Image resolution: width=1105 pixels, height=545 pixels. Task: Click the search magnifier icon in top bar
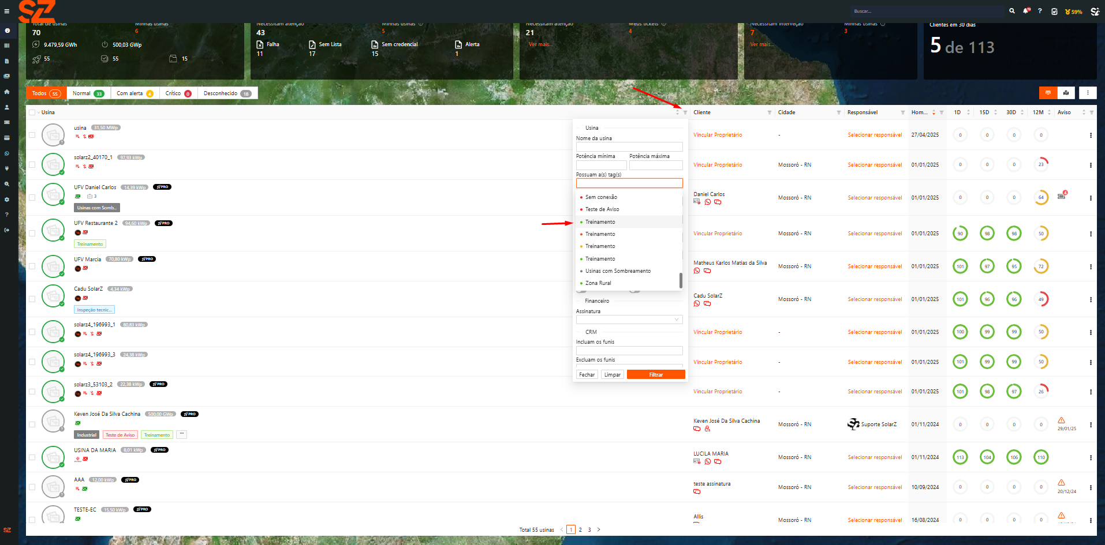point(1011,11)
